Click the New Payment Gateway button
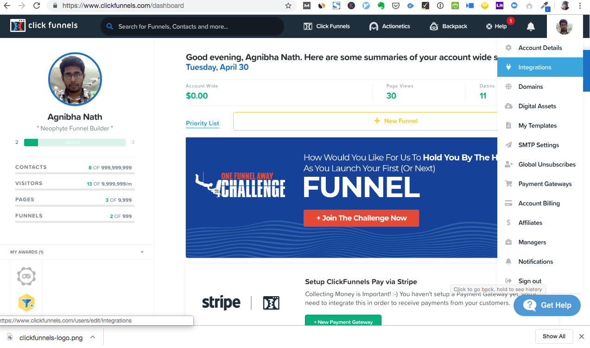 tap(343, 321)
